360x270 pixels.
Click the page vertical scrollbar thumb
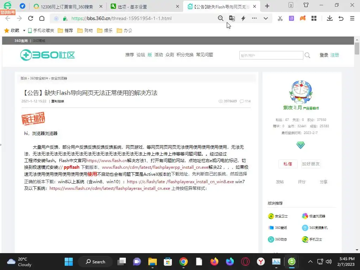pos(357,49)
